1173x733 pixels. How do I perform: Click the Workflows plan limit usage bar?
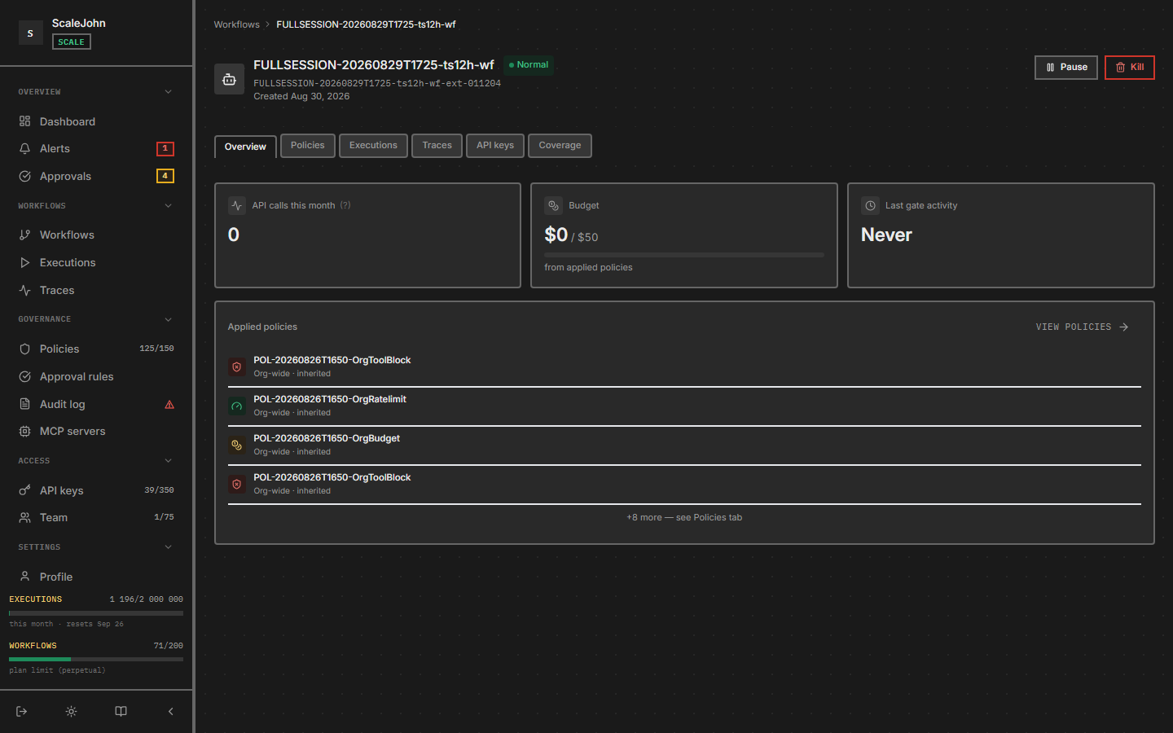coord(96,659)
